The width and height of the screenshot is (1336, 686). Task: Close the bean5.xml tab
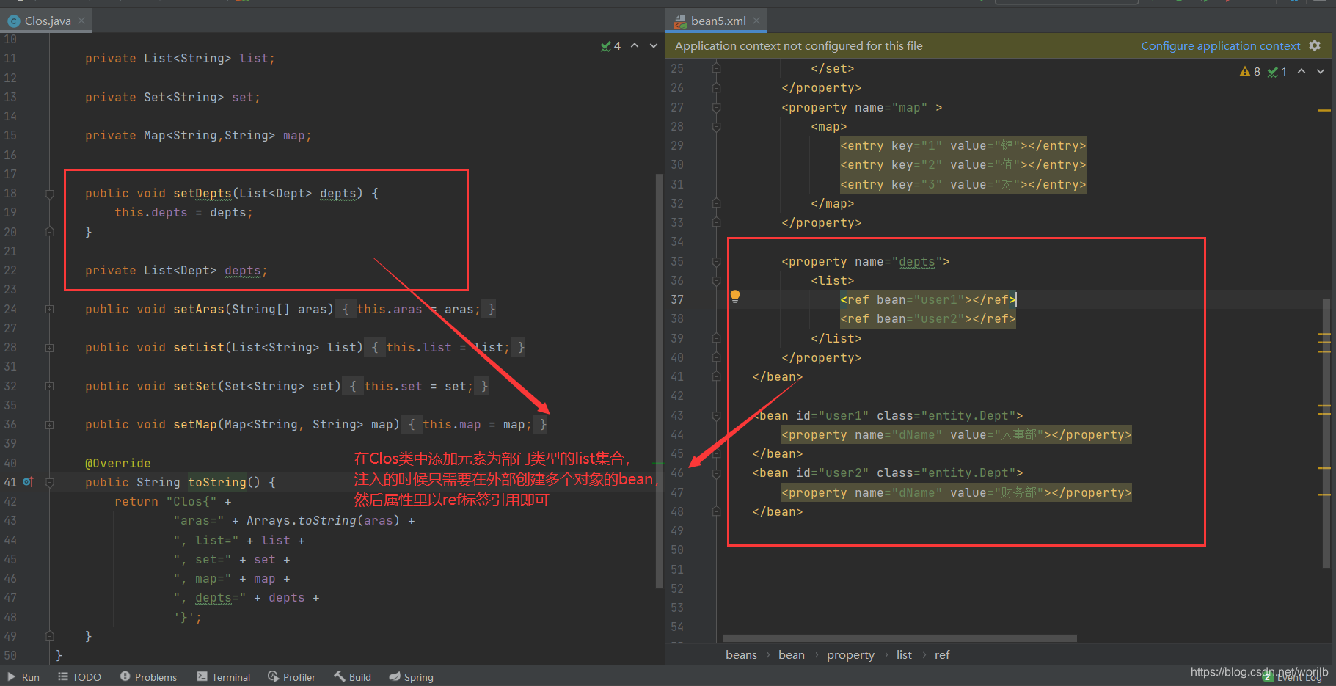point(756,21)
